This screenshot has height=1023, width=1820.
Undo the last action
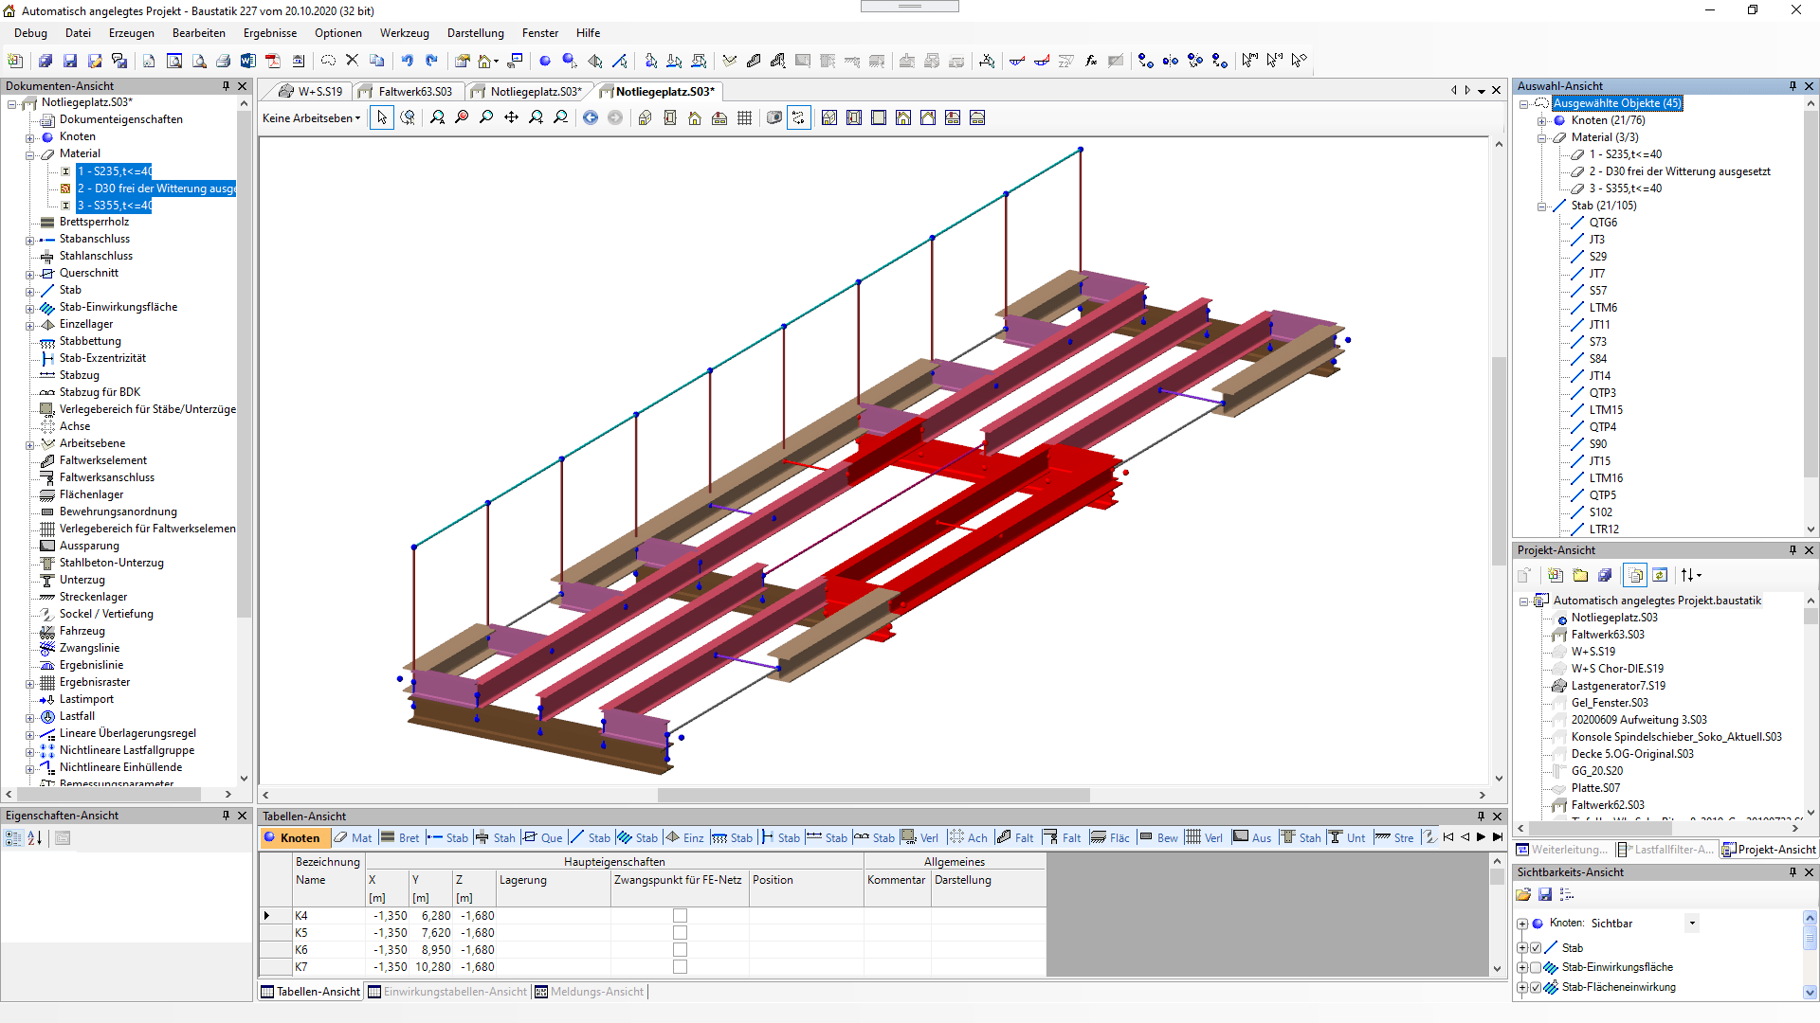[408, 61]
